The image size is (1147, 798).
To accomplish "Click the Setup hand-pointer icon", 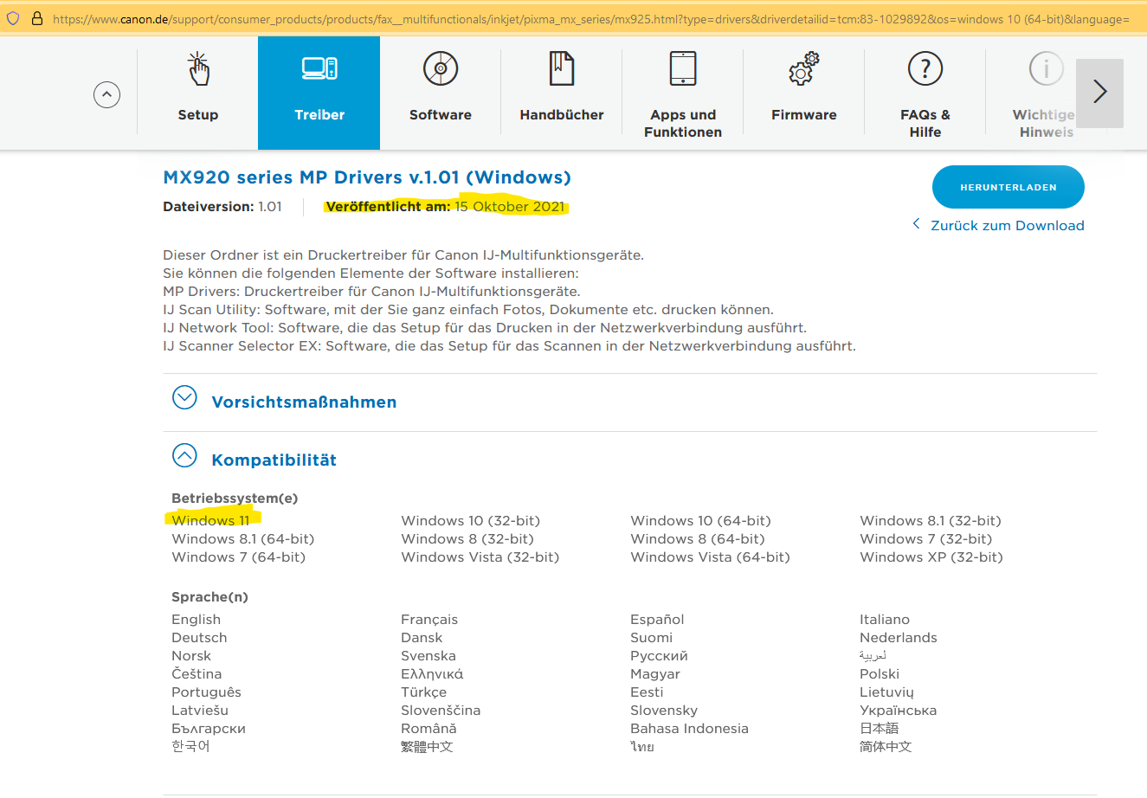I will 198,68.
